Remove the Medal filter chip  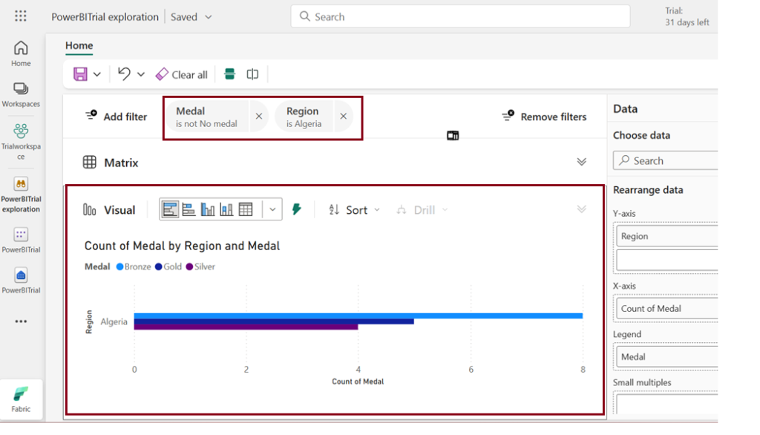(258, 117)
